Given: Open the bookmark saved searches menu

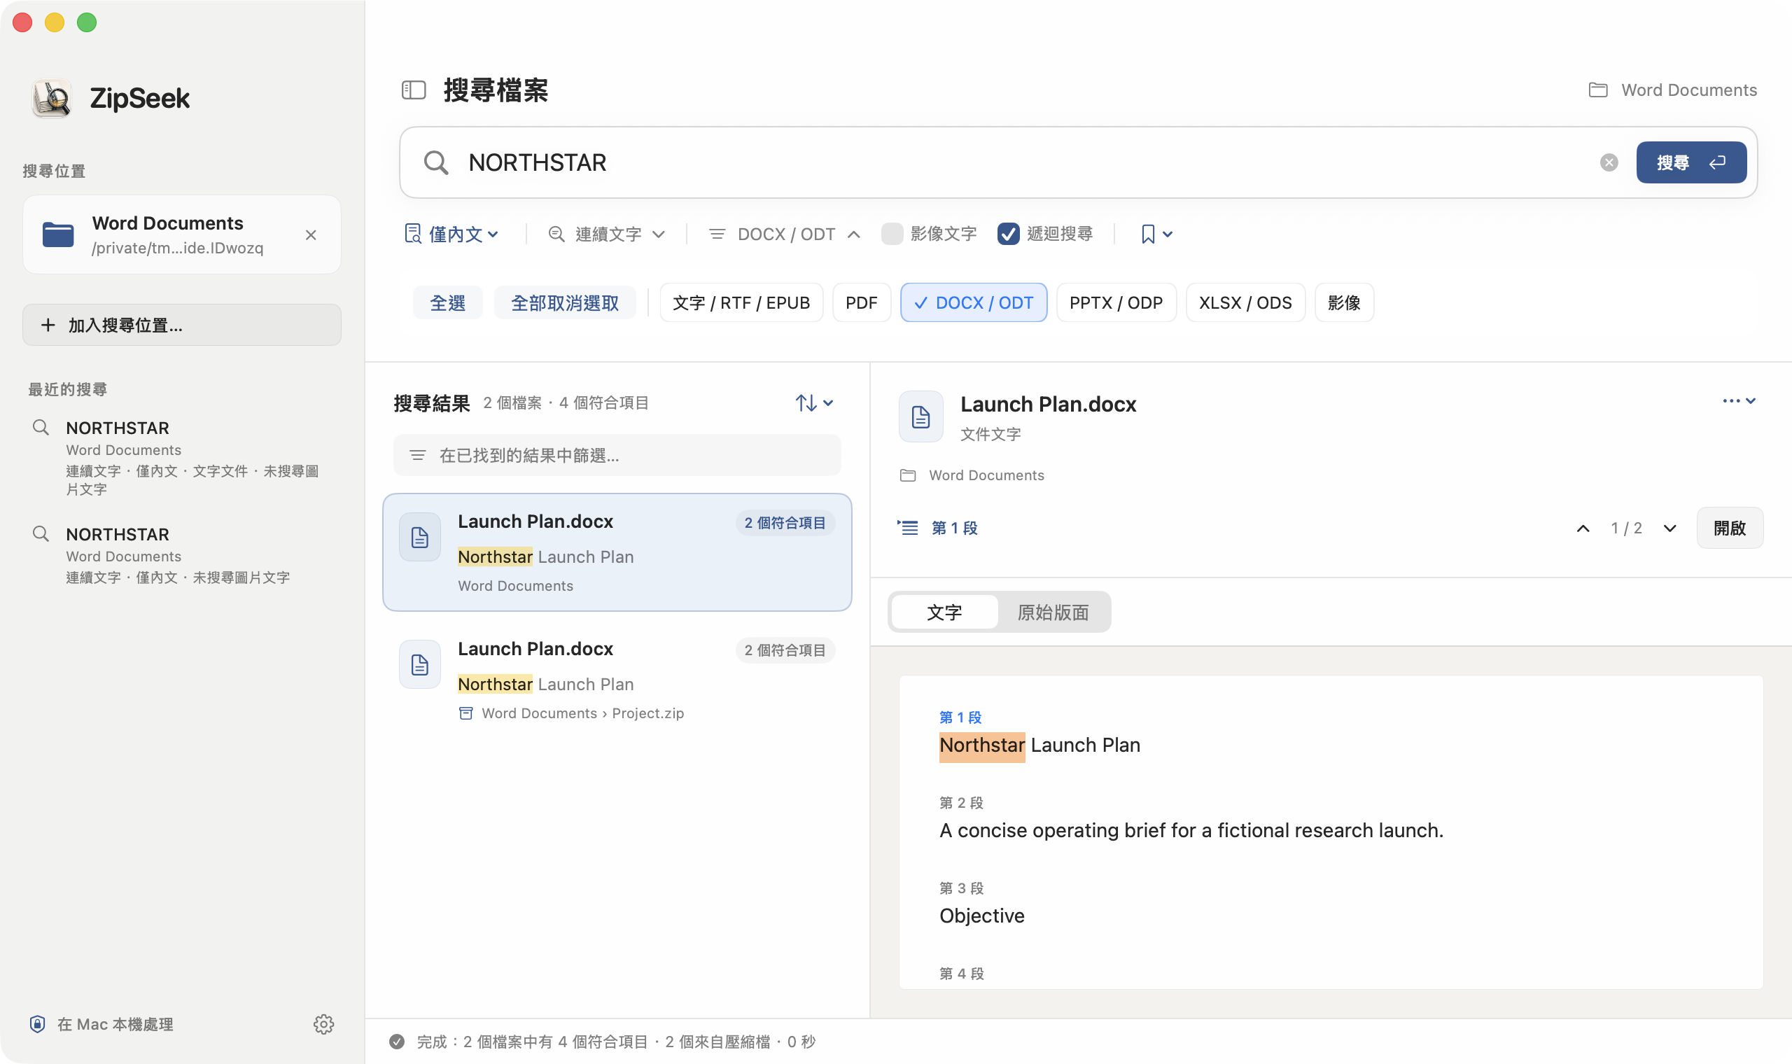Looking at the screenshot, I should pyautogui.click(x=1156, y=234).
